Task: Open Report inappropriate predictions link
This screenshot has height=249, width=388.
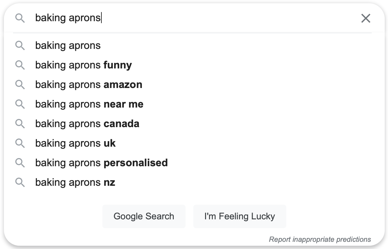Action: pyautogui.click(x=320, y=239)
